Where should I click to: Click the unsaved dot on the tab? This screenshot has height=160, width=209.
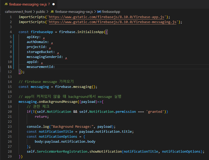click(x=54, y=4)
